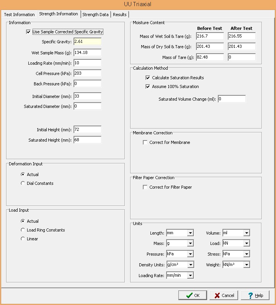Expand the Length units dropdown

pyautogui.click(x=190, y=233)
